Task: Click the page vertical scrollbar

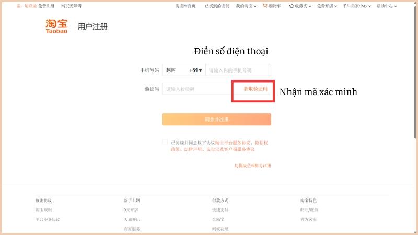Action: coord(415,72)
